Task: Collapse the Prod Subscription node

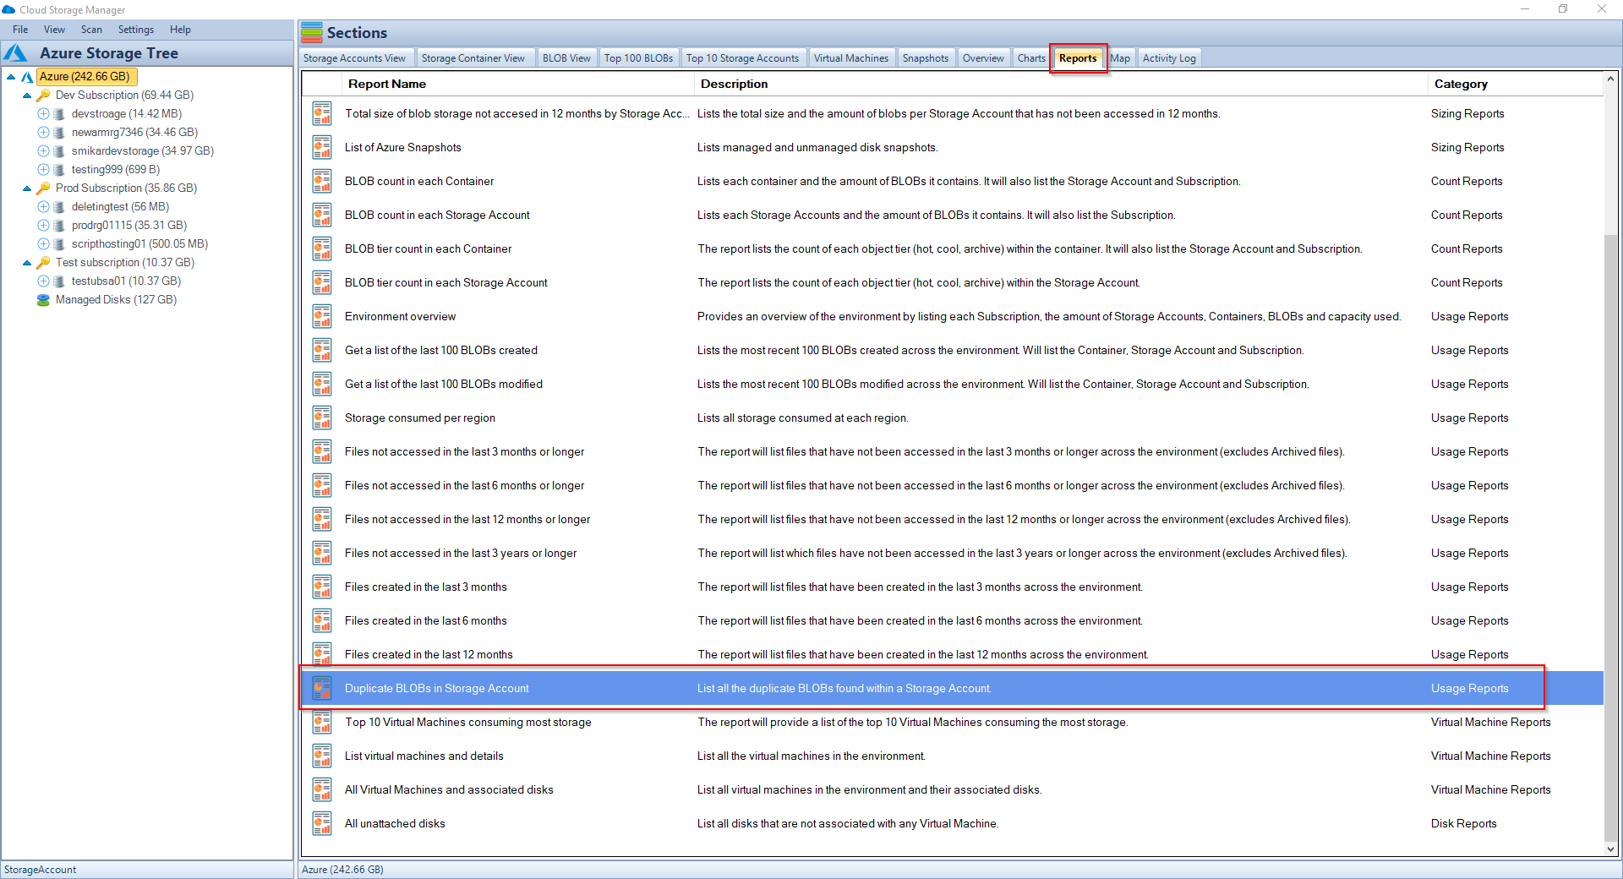Action: pyautogui.click(x=27, y=188)
